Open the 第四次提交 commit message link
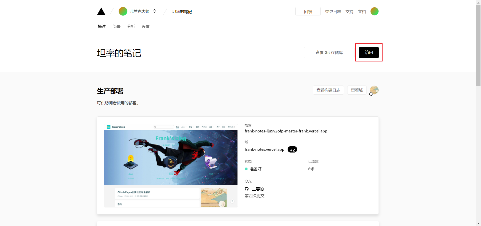 click(x=254, y=196)
